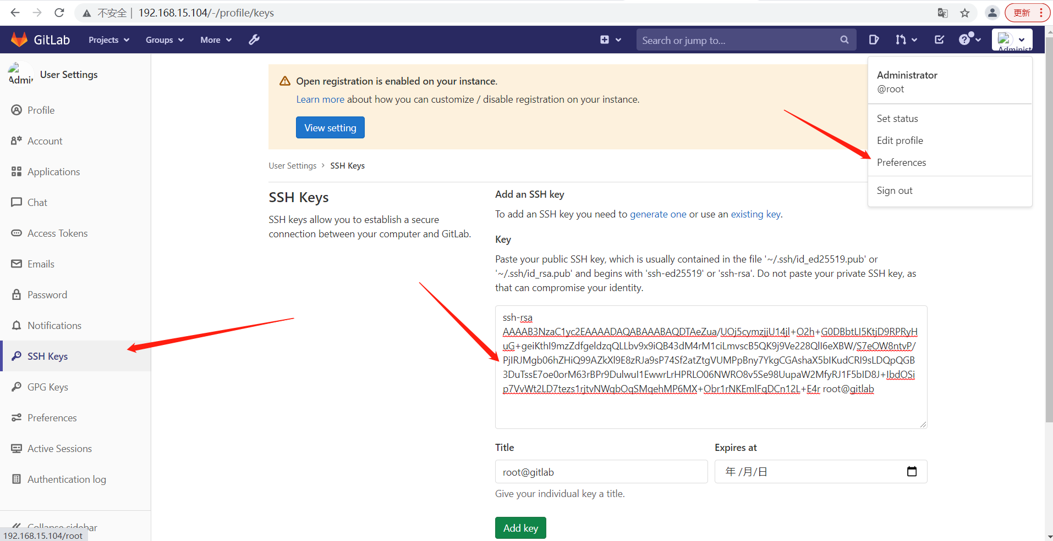Bookmark this page with star icon

click(965, 13)
